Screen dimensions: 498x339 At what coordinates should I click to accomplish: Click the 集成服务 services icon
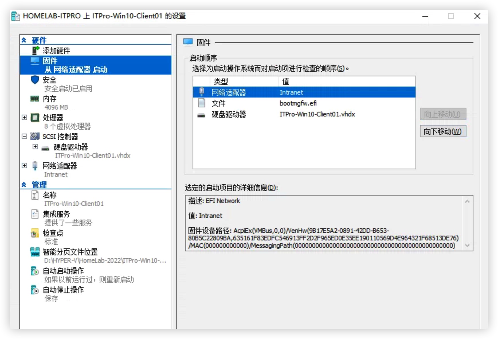click(35, 214)
